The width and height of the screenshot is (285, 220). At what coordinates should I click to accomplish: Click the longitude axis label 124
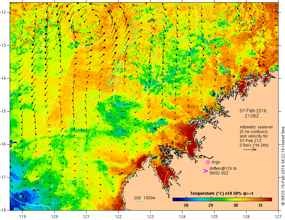(182, 216)
